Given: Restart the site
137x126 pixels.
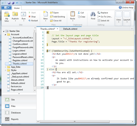Looking at the screenshot, I should point(33,21).
